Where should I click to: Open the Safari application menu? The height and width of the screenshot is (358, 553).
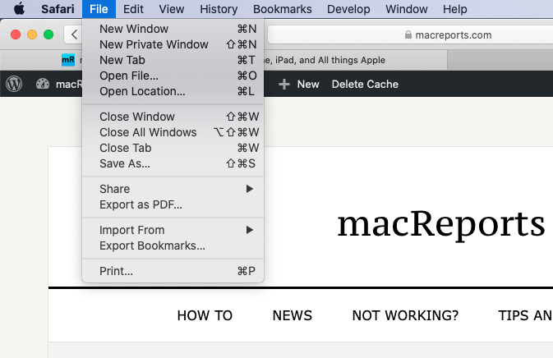click(x=58, y=9)
